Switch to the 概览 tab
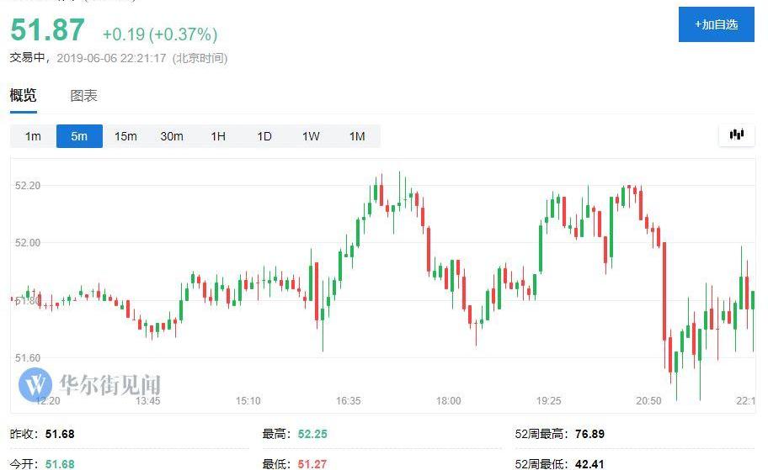The image size is (768, 470). [x=23, y=95]
